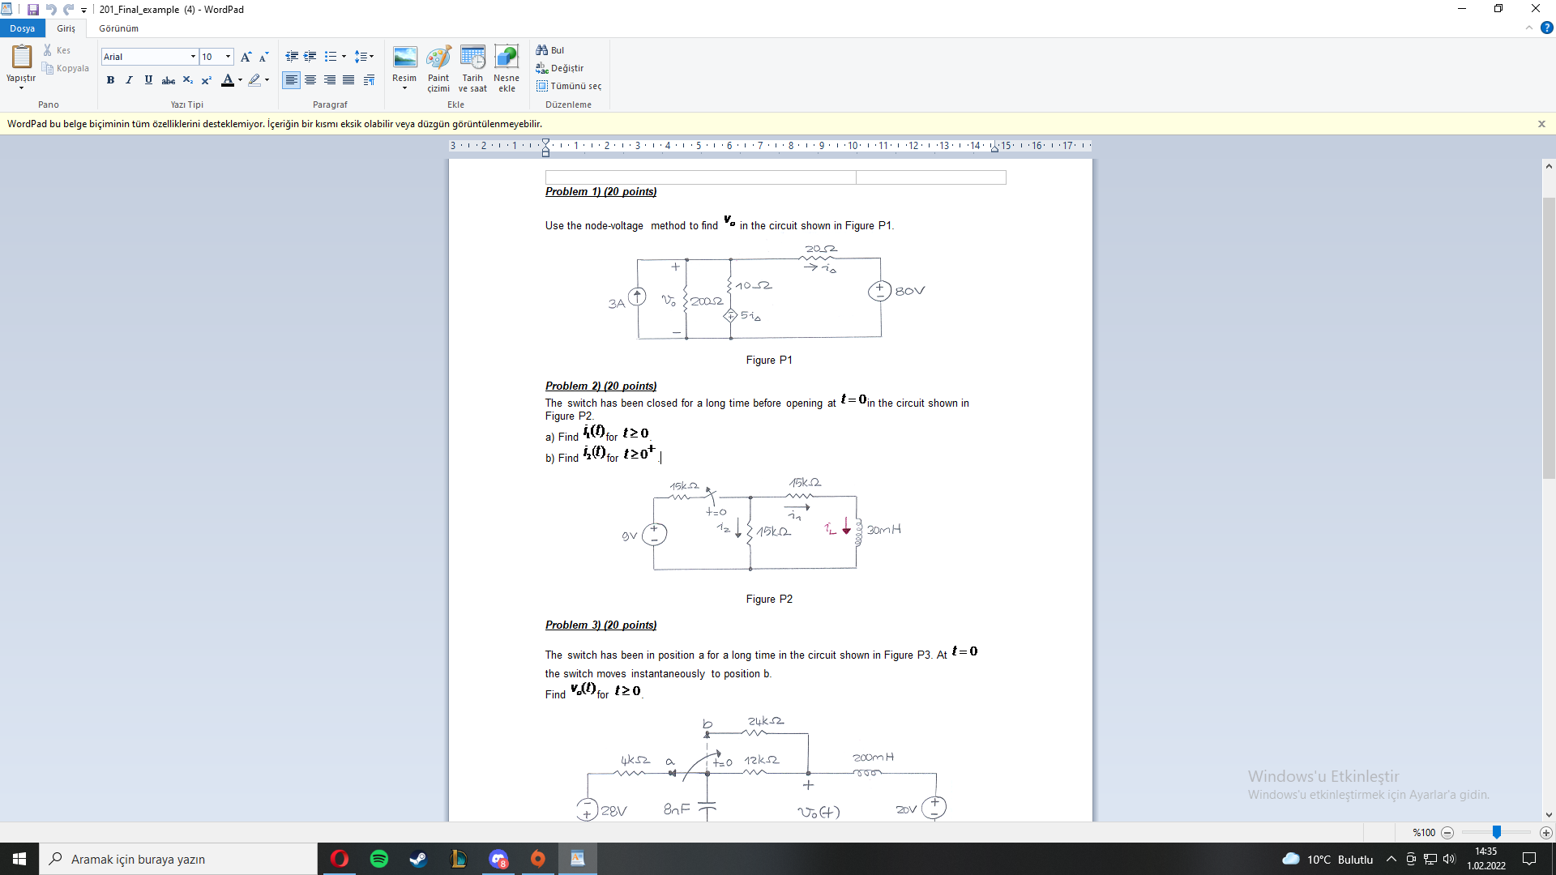Justify the text

pyautogui.click(x=348, y=80)
